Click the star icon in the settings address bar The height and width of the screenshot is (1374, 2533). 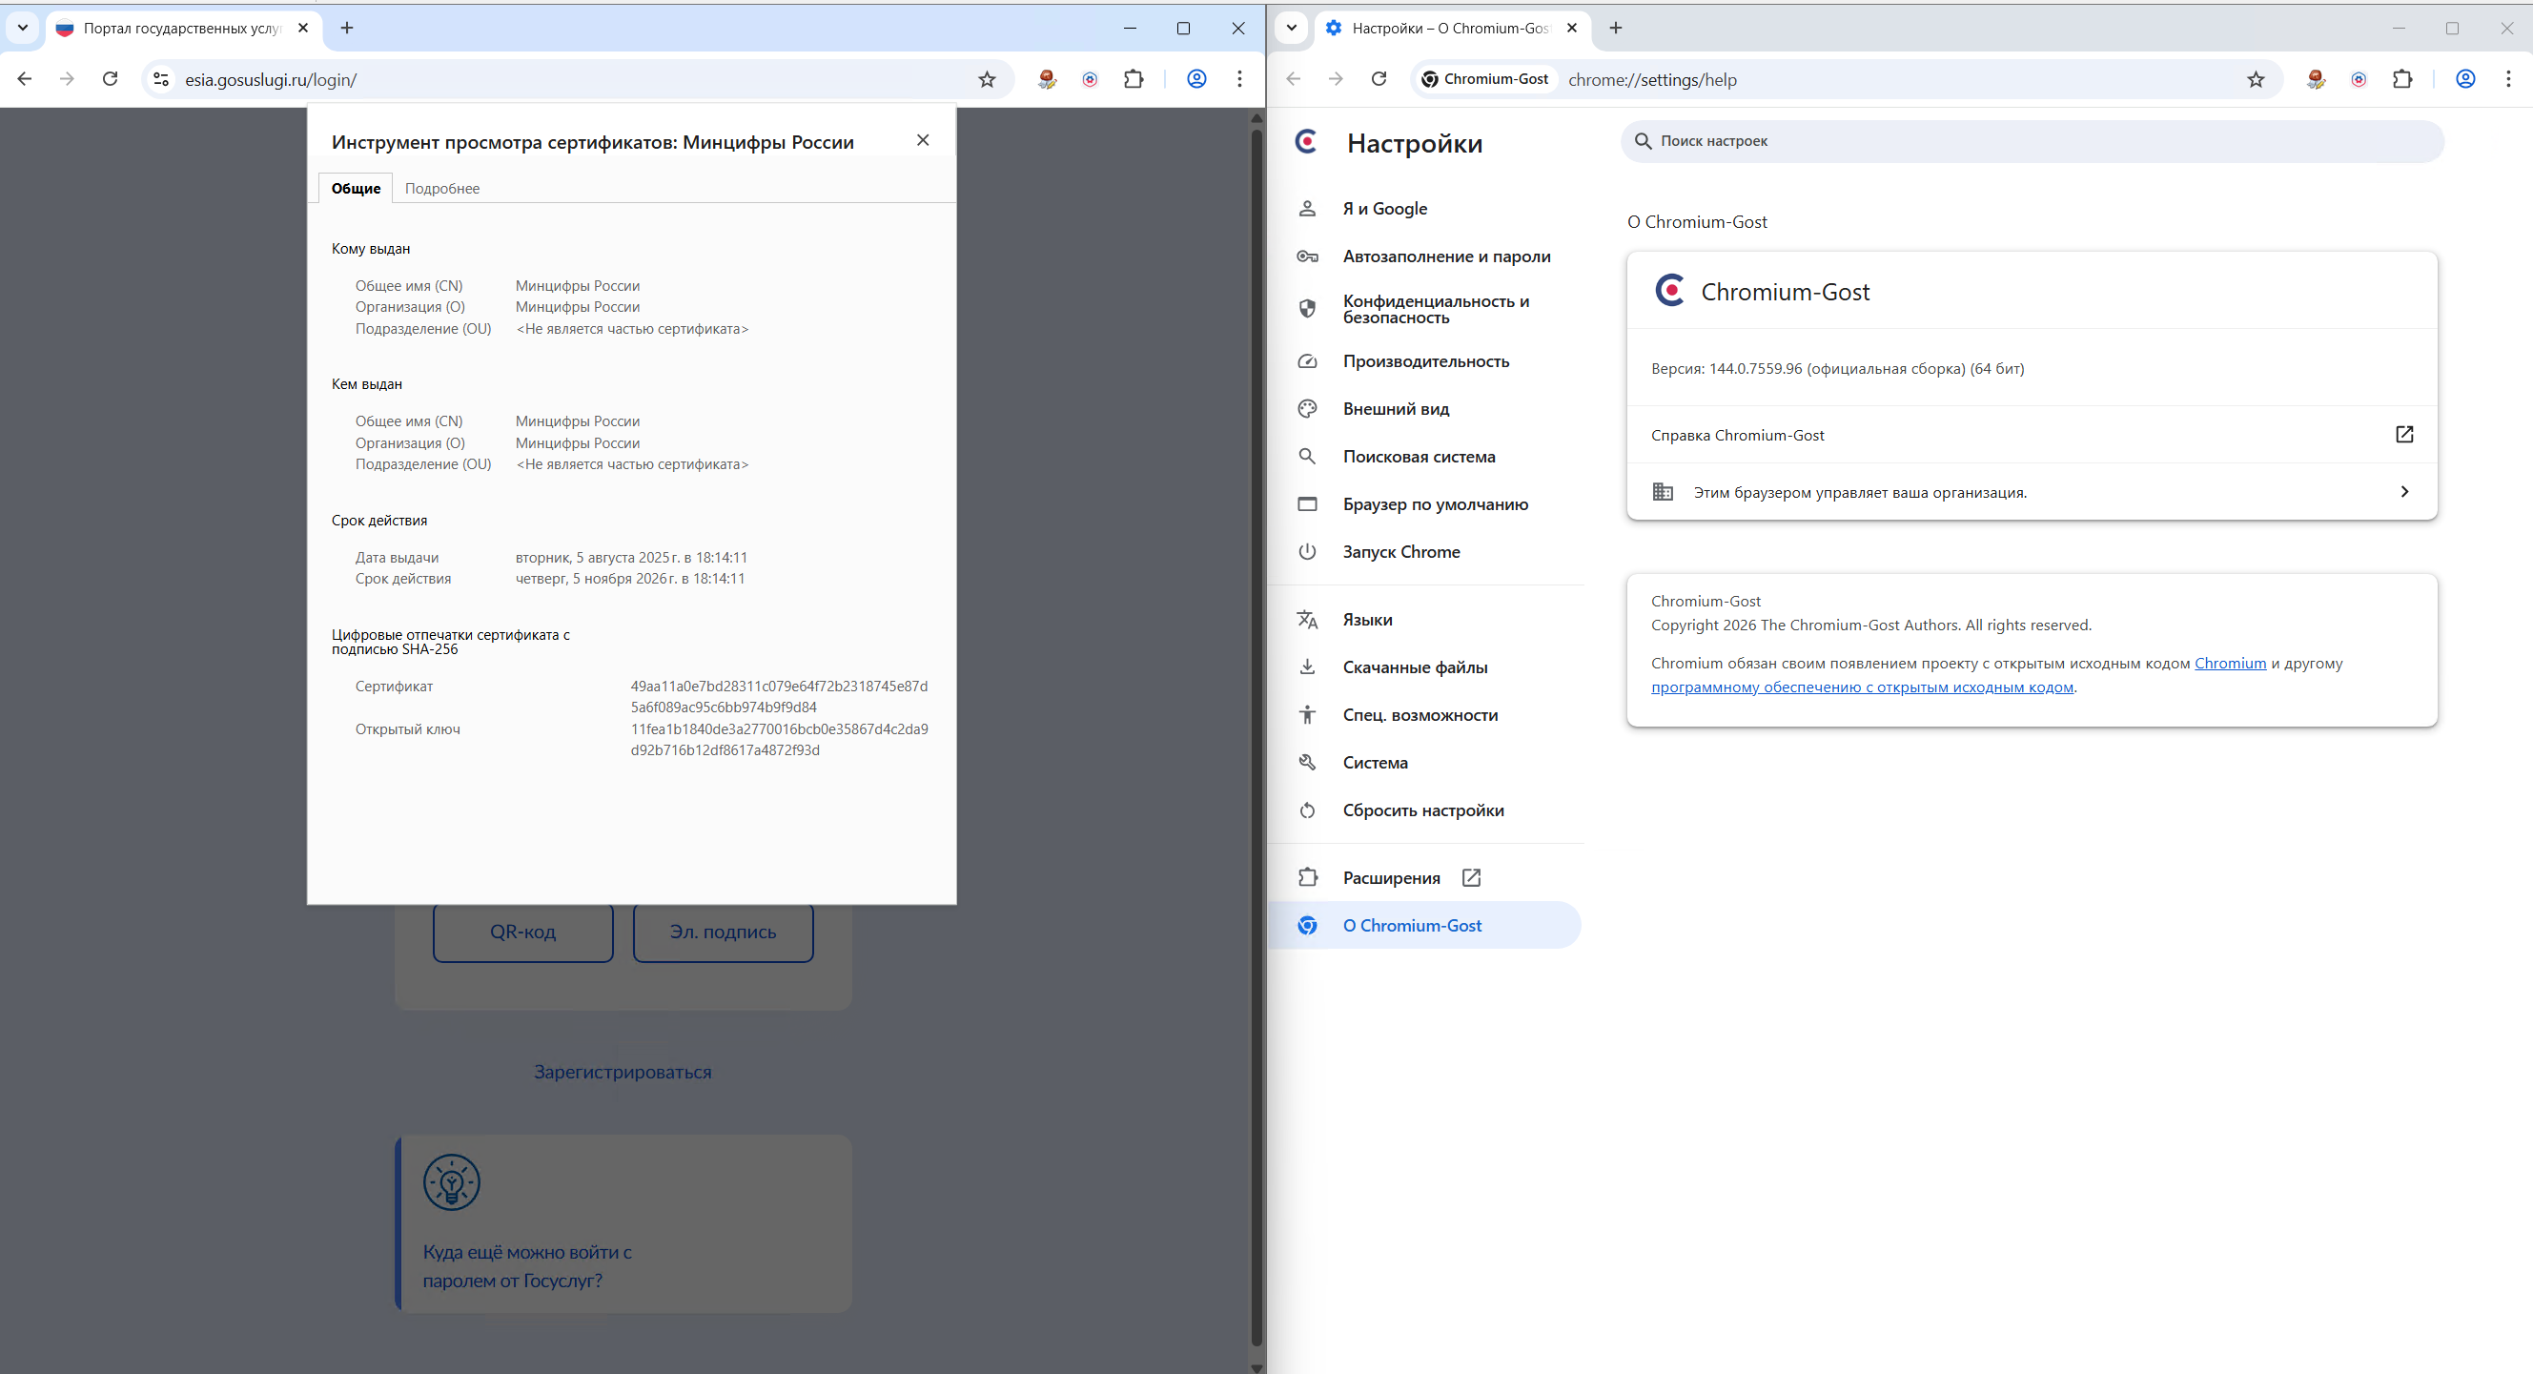[x=2255, y=80]
